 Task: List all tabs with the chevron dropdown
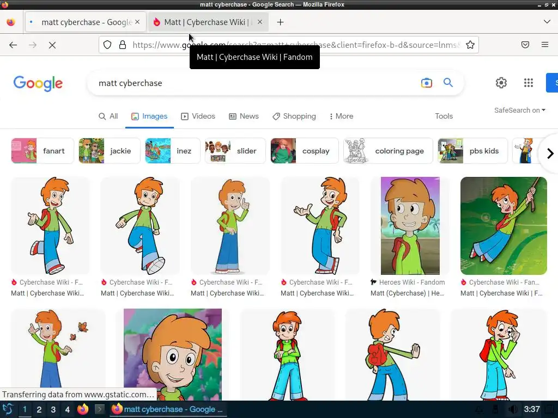pyautogui.click(x=547, y=22)
